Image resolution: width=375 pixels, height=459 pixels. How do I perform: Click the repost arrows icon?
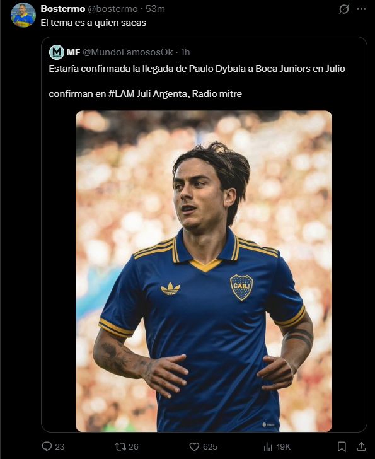[120, 446]
